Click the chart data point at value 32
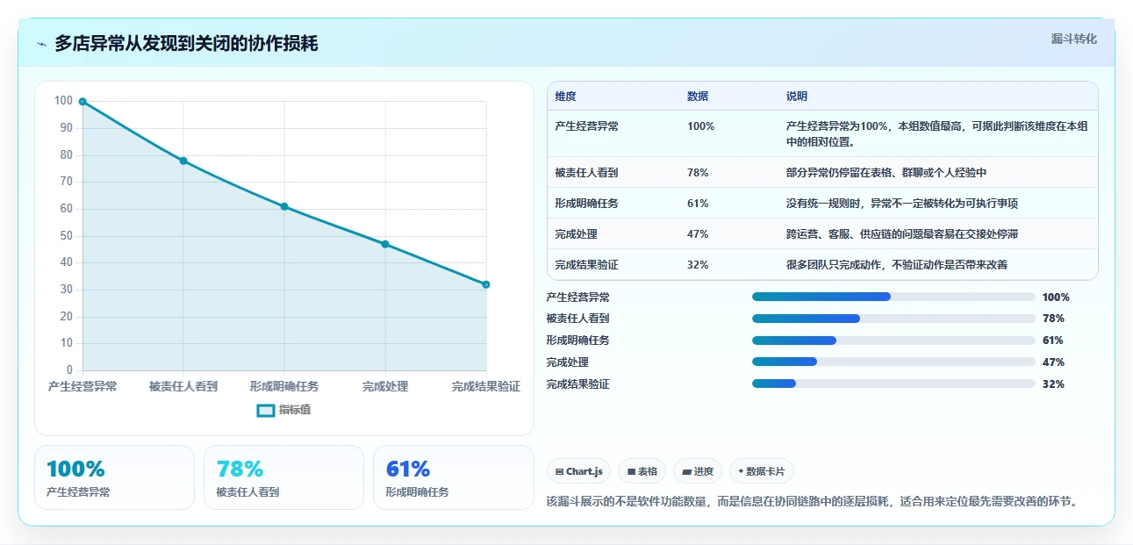 coord(486,284)
